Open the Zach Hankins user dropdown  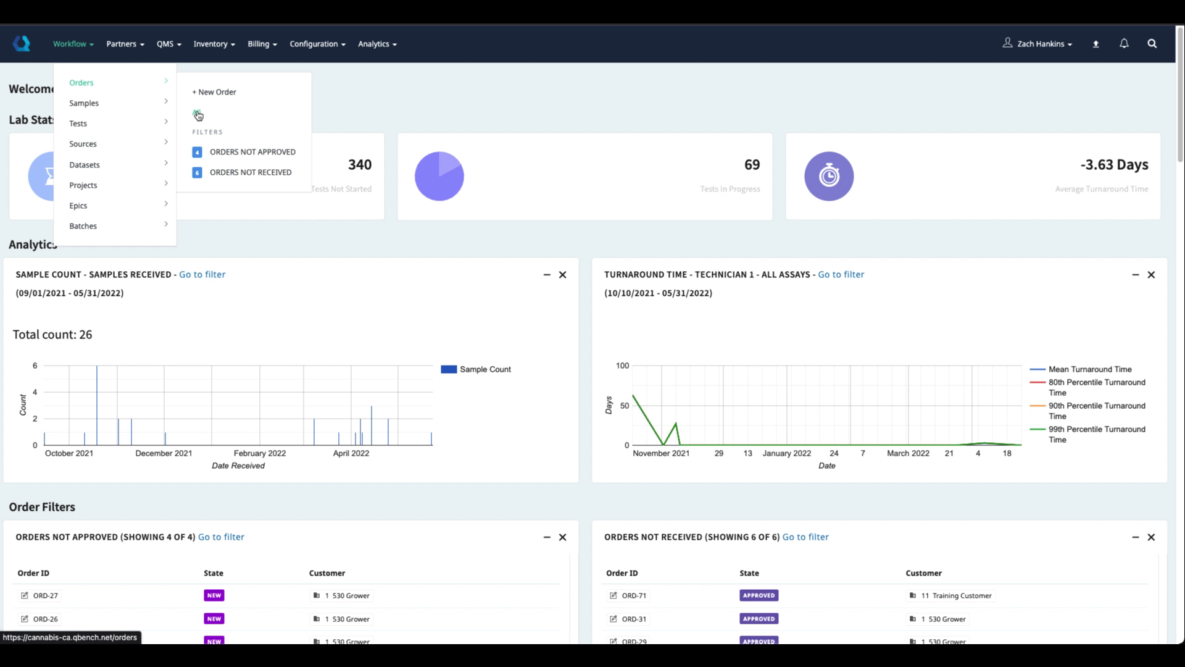[x=1040, y=44]
